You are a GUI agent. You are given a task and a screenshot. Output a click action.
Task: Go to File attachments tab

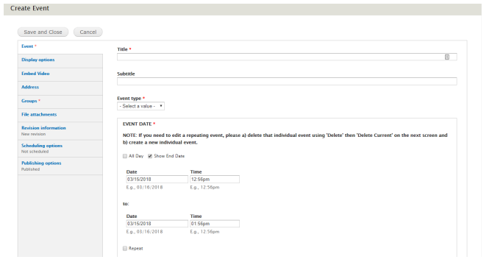coord(60,115)
